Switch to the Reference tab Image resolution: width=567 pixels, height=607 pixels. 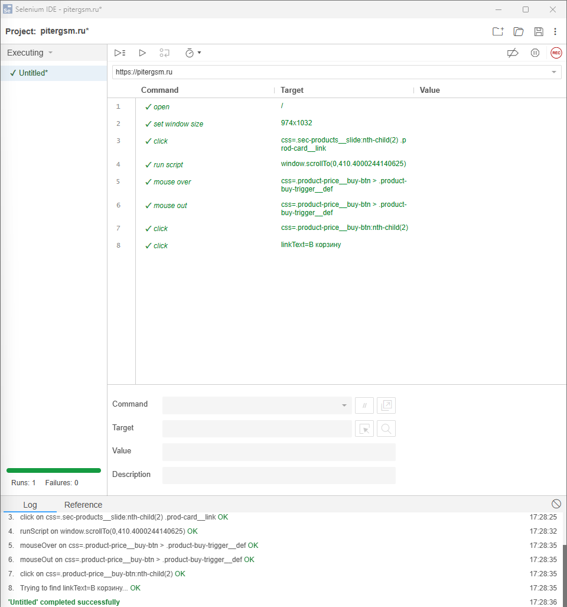coord(83,505)
